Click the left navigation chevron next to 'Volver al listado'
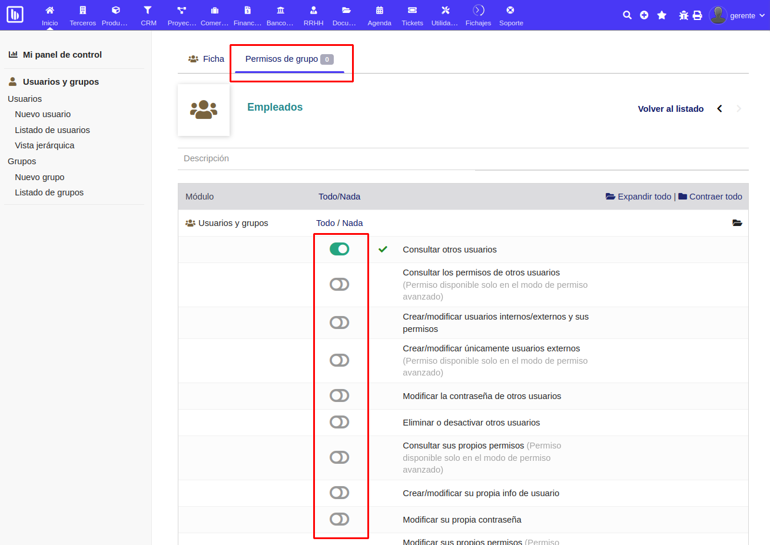The image size is (770, 545). (x=719, y=109)
